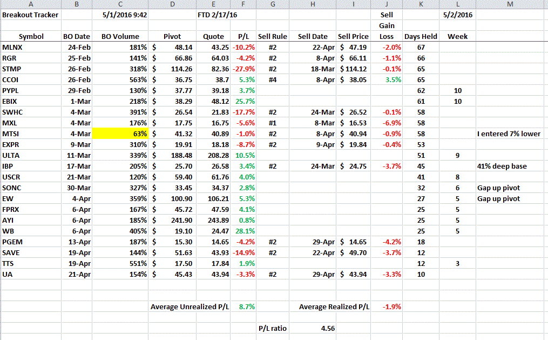Viewport: 548px width, 340px height.
Task: Select the PYPL symbol cell
Action: (x=31, y=91)
